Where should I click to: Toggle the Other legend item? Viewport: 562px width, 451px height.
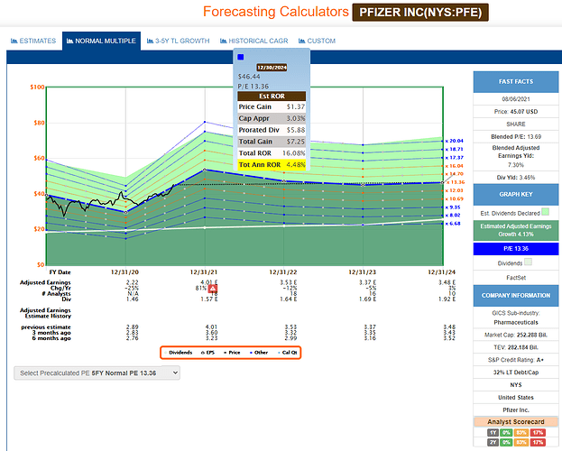pyautogui.click(x=259, y=353)
